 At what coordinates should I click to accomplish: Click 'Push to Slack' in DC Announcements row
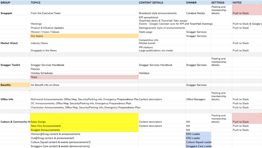(247, 103)
